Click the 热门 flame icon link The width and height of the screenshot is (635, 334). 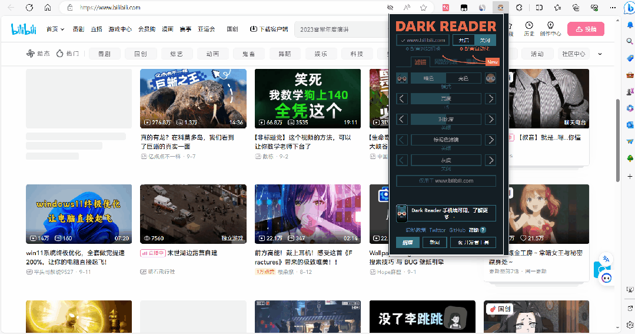[67, 54]
